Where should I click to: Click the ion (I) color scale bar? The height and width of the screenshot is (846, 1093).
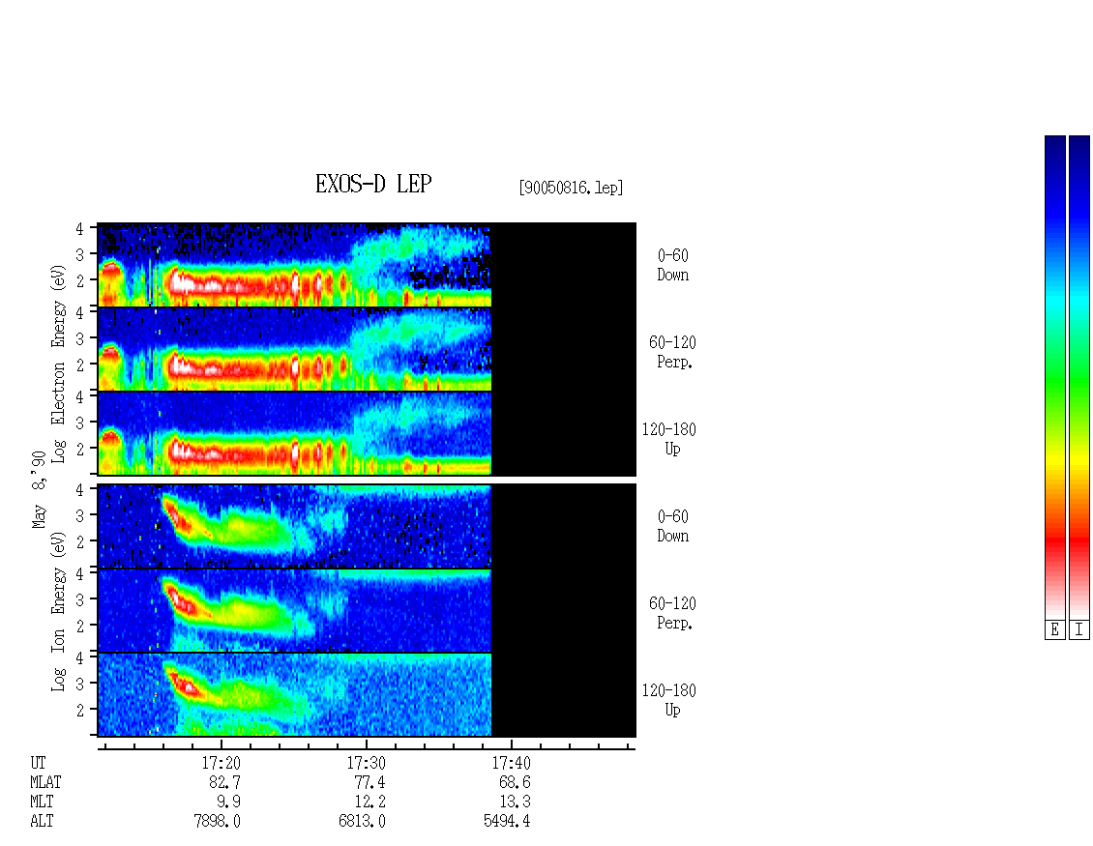point(1079,377)
